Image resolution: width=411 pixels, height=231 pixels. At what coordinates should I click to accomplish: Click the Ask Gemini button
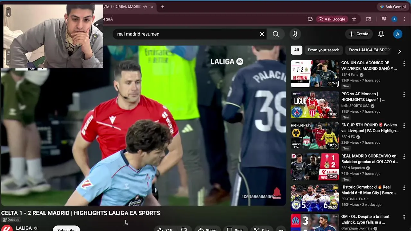click(393, 7)
